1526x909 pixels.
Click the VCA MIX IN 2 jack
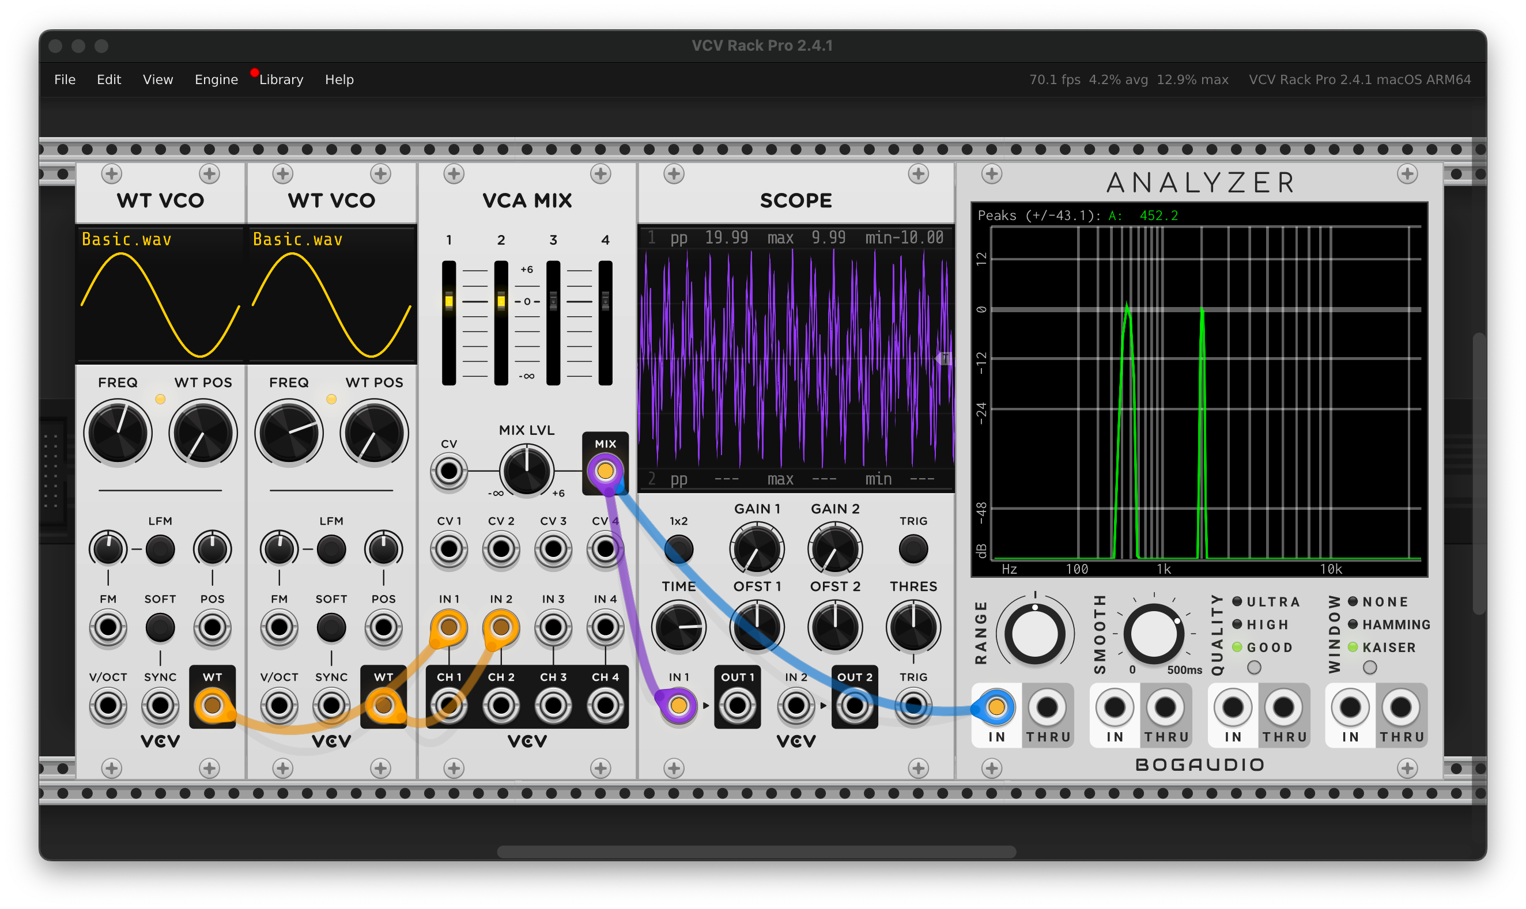coord(501,627)
